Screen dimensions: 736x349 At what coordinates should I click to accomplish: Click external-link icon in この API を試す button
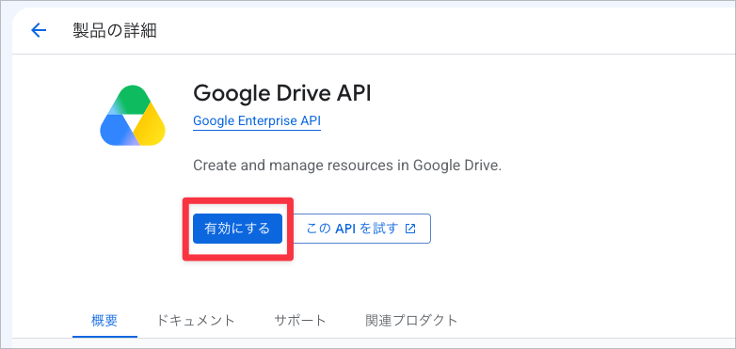coord(410,229)
